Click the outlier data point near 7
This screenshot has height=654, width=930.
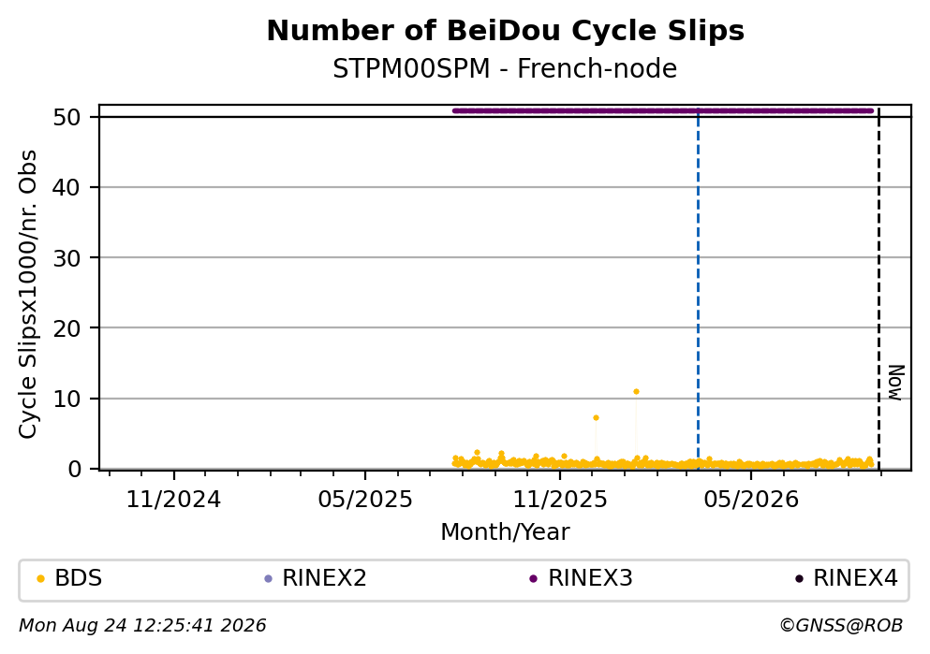[596, 417]
